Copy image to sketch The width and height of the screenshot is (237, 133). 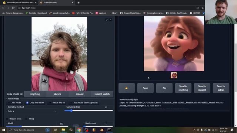57,94
